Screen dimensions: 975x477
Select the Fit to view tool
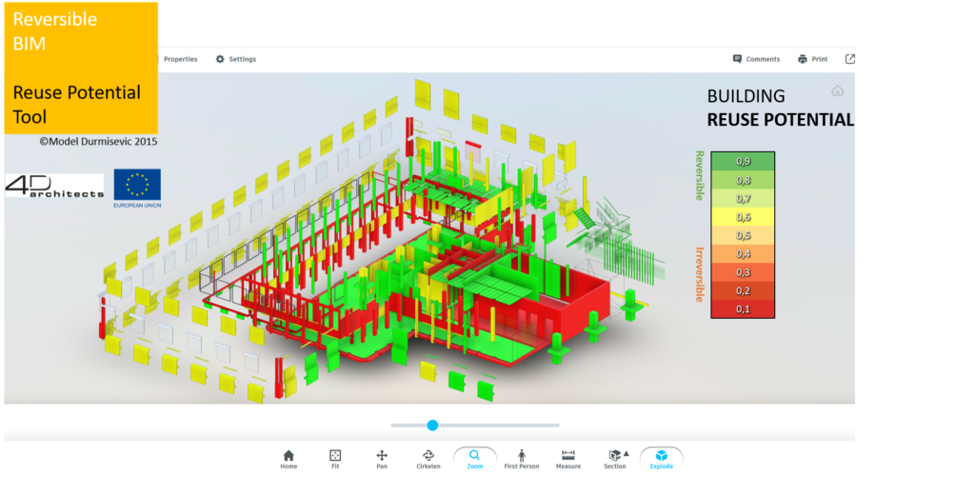pyautogui.click(x=335, y=458)
